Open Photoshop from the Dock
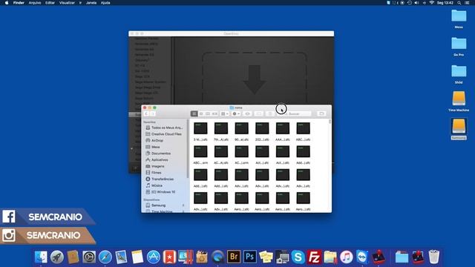 pyautogui.click(x=250, y=257)
